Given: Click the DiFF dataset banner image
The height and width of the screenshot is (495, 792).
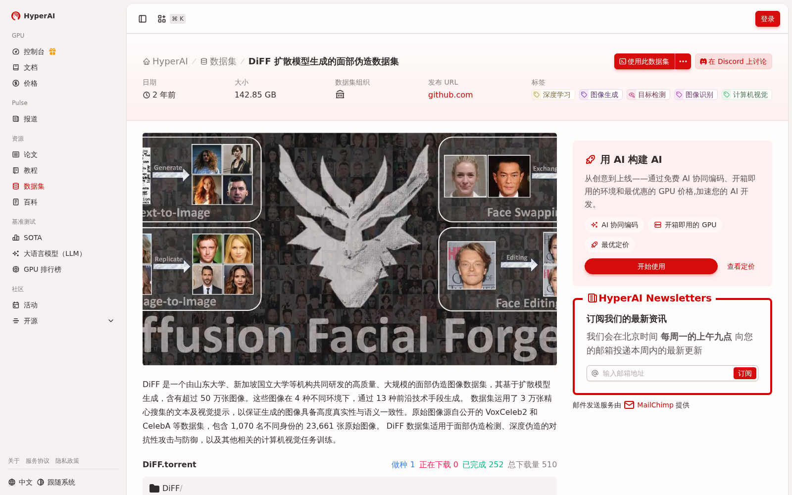Looking at the screenshot, I should [x=349, y=249].
